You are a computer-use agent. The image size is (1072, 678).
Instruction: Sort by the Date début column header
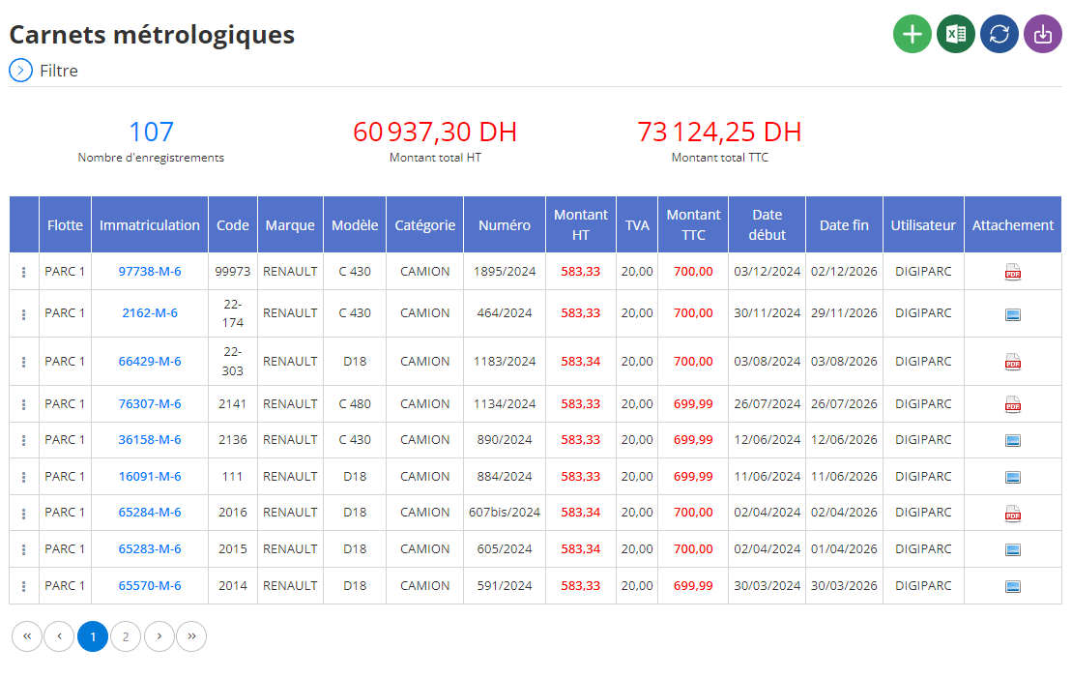tap(768, 224)
